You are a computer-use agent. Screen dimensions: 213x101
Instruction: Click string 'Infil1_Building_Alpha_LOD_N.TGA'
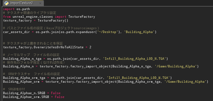(x=135, y=59)
